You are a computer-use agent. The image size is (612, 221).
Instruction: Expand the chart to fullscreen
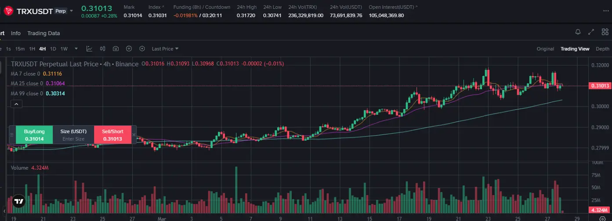tap(591, 32)
